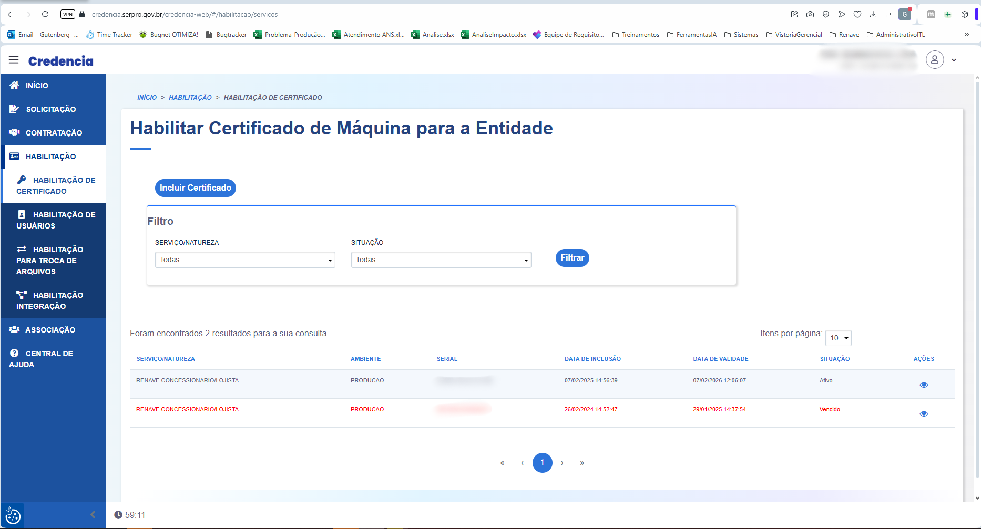Open CENTRAL DE AJUDA in the sidebar
981x529 pixels.
pos(53,359)
